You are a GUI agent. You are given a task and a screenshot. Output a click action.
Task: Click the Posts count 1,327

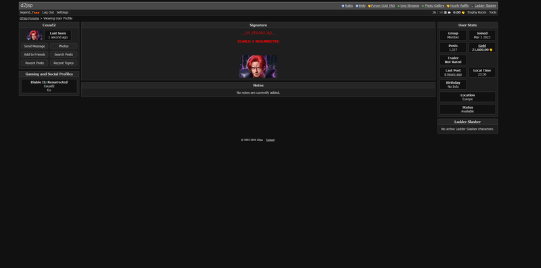coord(453,49)
